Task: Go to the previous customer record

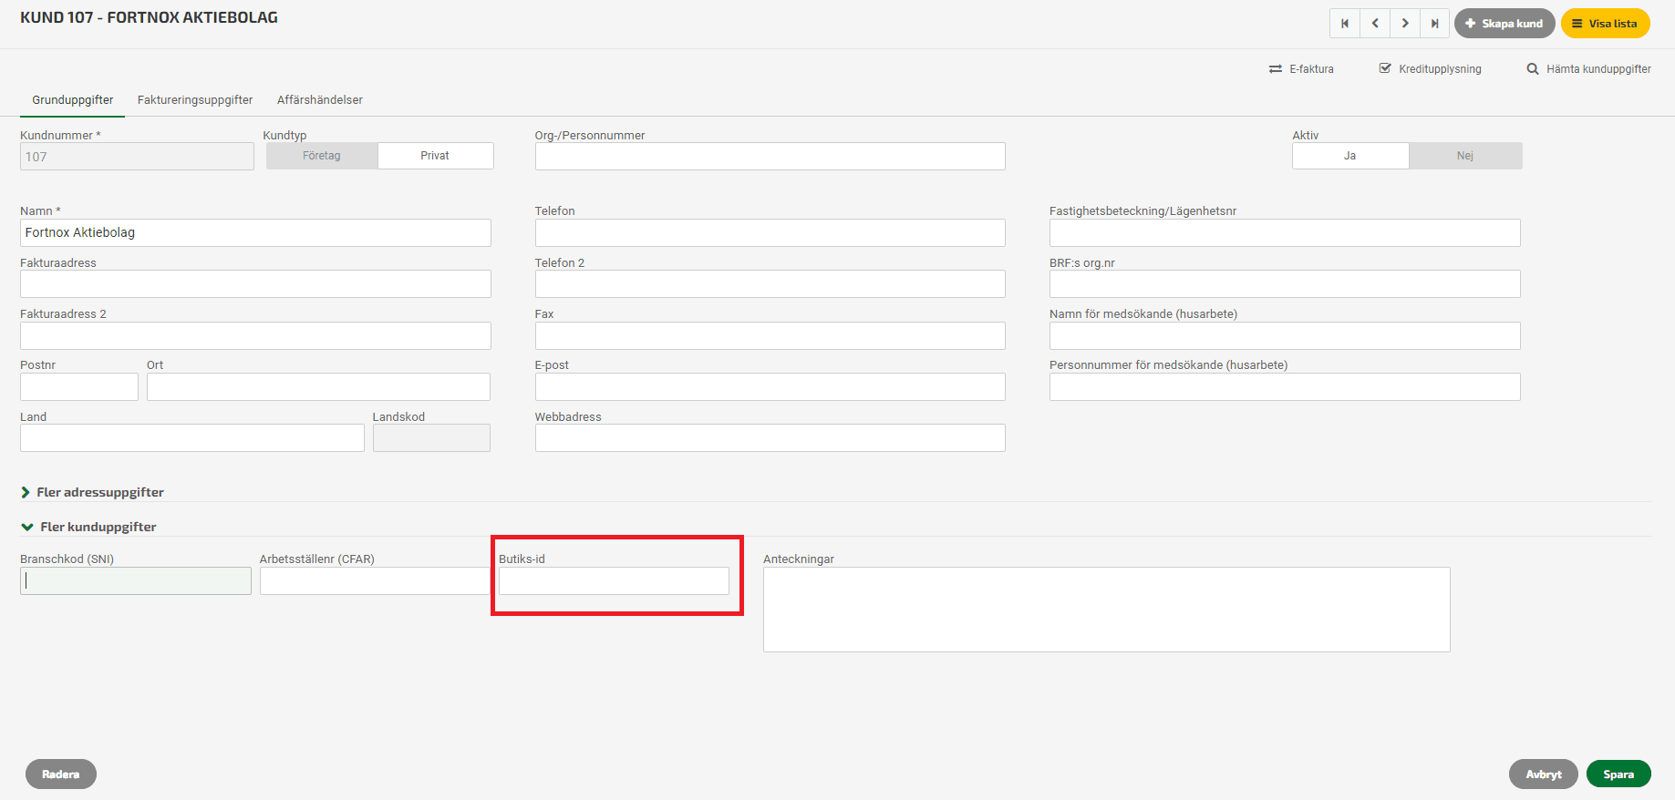Action: point(1375,24)
